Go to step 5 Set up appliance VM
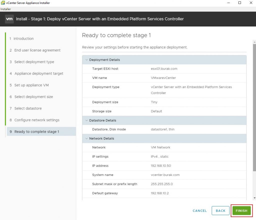This screenshot has height=220, width=256. coord(29,85)
